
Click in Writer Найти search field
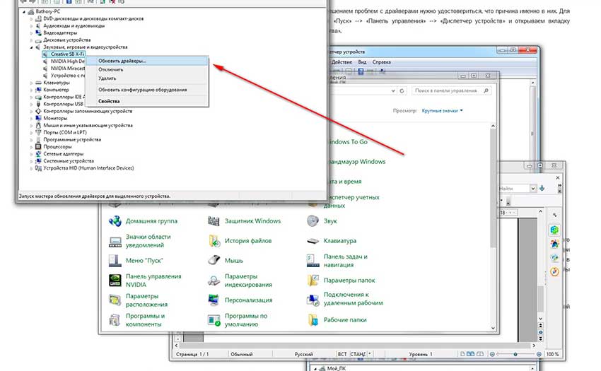[x=513, y=188]
